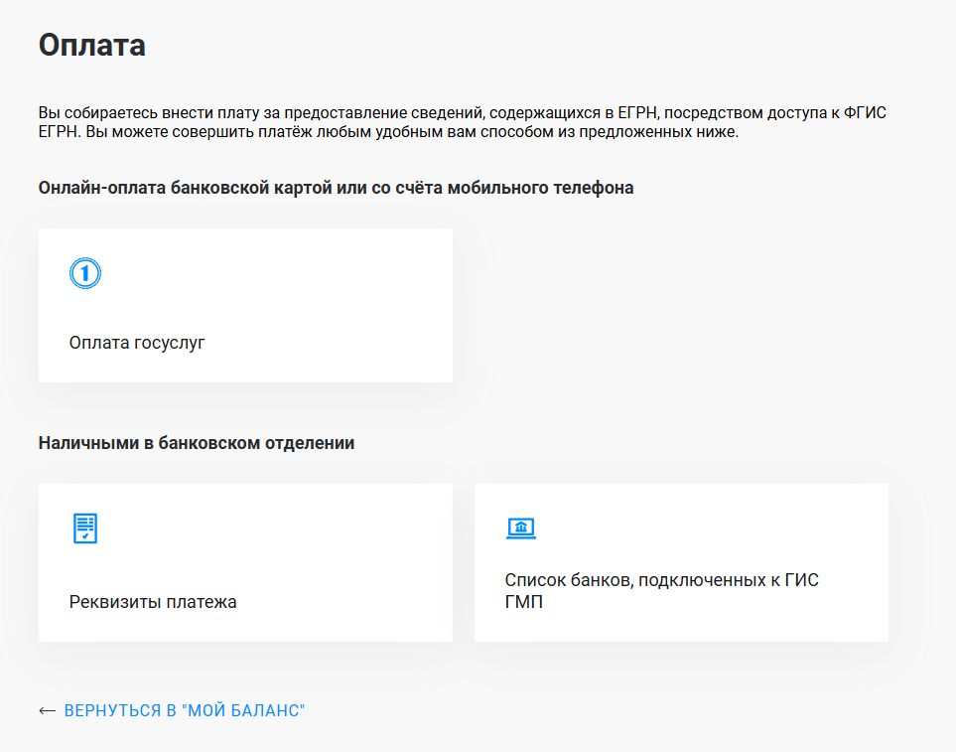Click the "ГМП" line of the banks card
Image resolution: width=956 pixels, height=752 pixels.
click(524, 602)
